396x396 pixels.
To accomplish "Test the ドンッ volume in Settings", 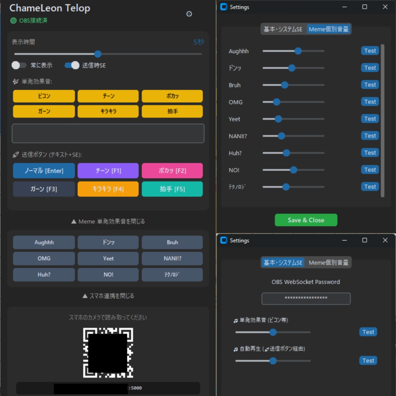I will click(370, 68).
